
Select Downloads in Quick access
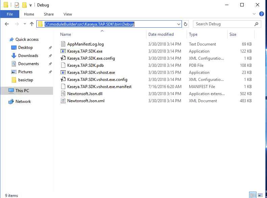(28, 56)
